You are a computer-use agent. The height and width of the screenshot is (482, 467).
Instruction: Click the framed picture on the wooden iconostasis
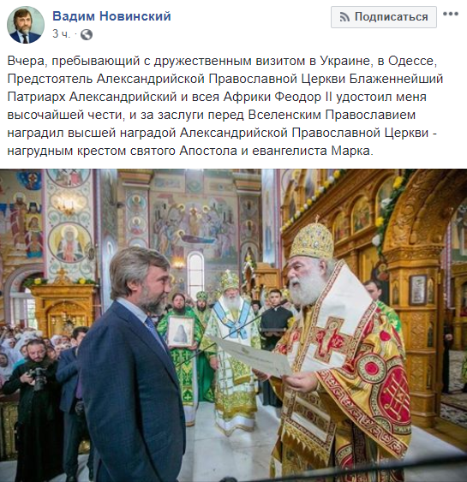tap(417, 289)
